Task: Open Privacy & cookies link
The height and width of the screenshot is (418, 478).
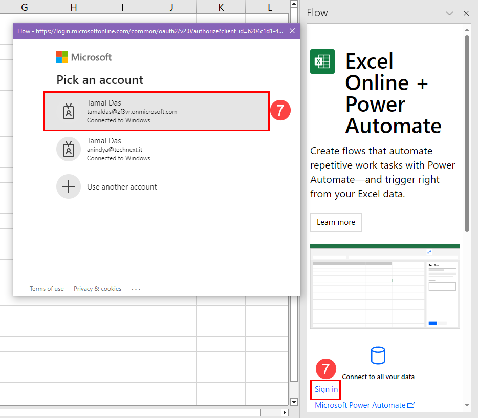Action: click(98, 288)
